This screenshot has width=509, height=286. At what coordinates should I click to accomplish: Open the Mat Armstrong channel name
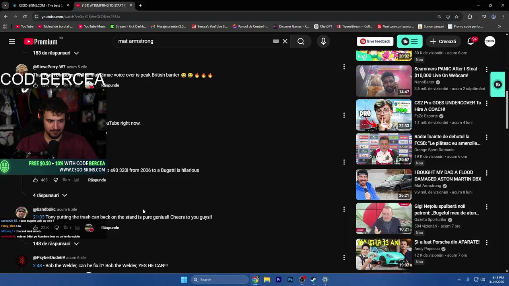(x=427, y=186)
